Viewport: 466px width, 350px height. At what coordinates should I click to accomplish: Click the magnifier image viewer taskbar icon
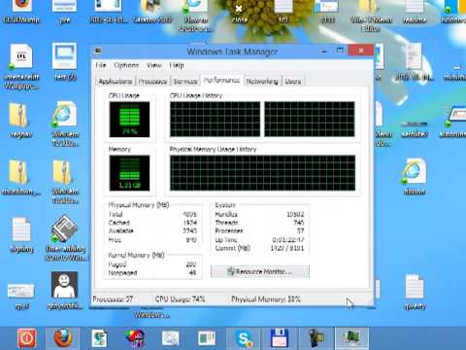click(x=171, y=338)
